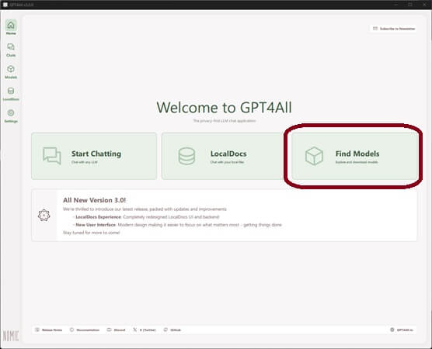Open the Settings view in sidebar
The width and height of the screenshot is (432, 349).
click(11, 116)
